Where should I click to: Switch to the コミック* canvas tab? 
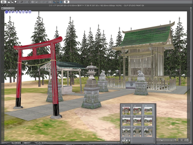8,8
